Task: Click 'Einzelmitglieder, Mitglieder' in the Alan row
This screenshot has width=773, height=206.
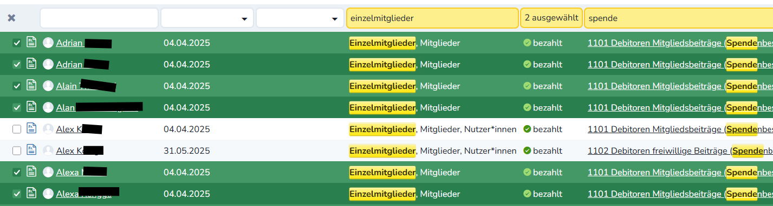Action: (x=405, y=107)
